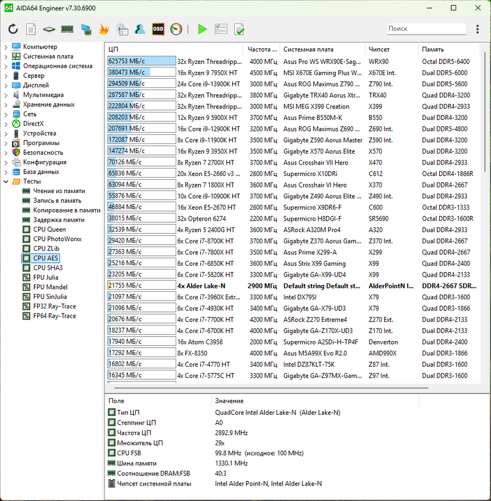Expand the Сервер tree node

pos(6,76)
